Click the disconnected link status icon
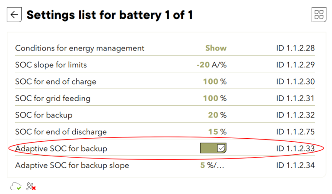Screen dimensions: 332x194 point(31,186)
